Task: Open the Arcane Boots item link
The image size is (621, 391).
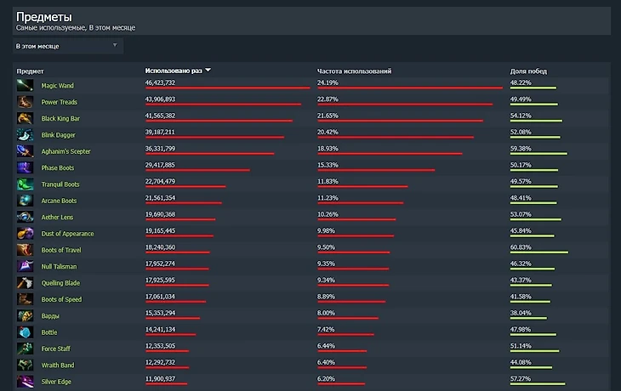Action: [x=59, y=201]
